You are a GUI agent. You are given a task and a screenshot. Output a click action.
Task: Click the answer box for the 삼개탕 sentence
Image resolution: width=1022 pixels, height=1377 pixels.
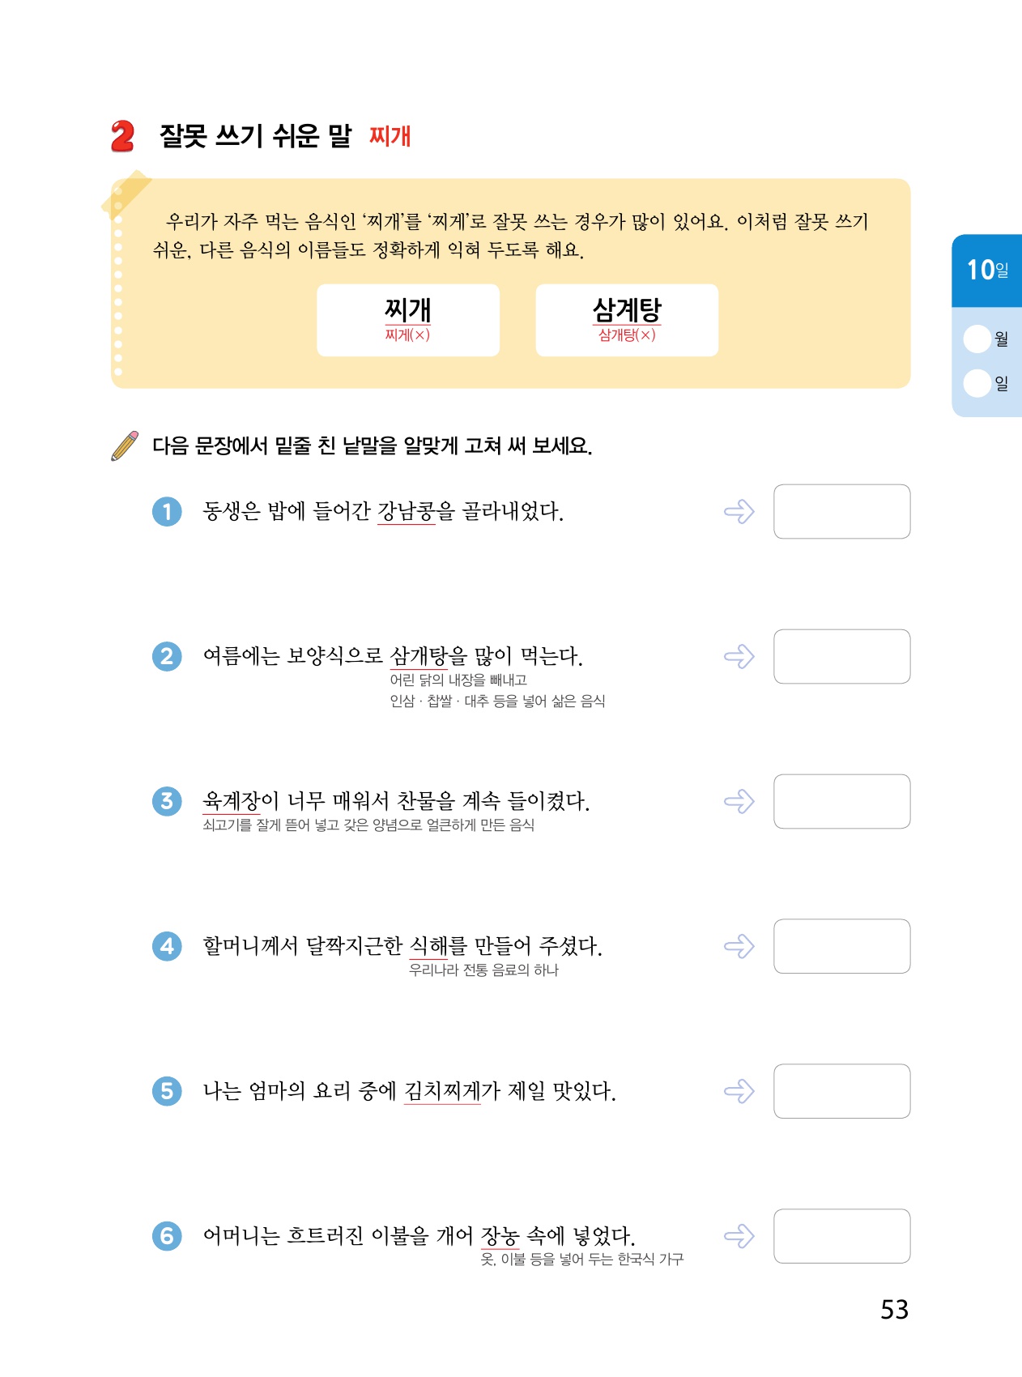click(841, 656)
